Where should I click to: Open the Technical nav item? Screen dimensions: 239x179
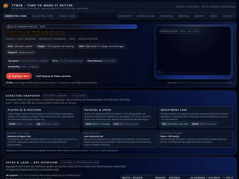point(166,16)
